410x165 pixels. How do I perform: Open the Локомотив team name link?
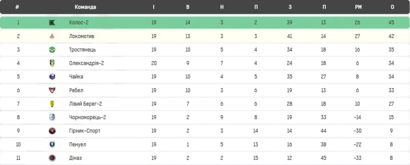click(x=81, y=36)
